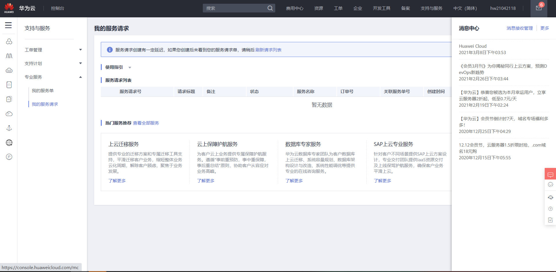Click 了解更多 under 数据库专家服务

click(294, 181)
